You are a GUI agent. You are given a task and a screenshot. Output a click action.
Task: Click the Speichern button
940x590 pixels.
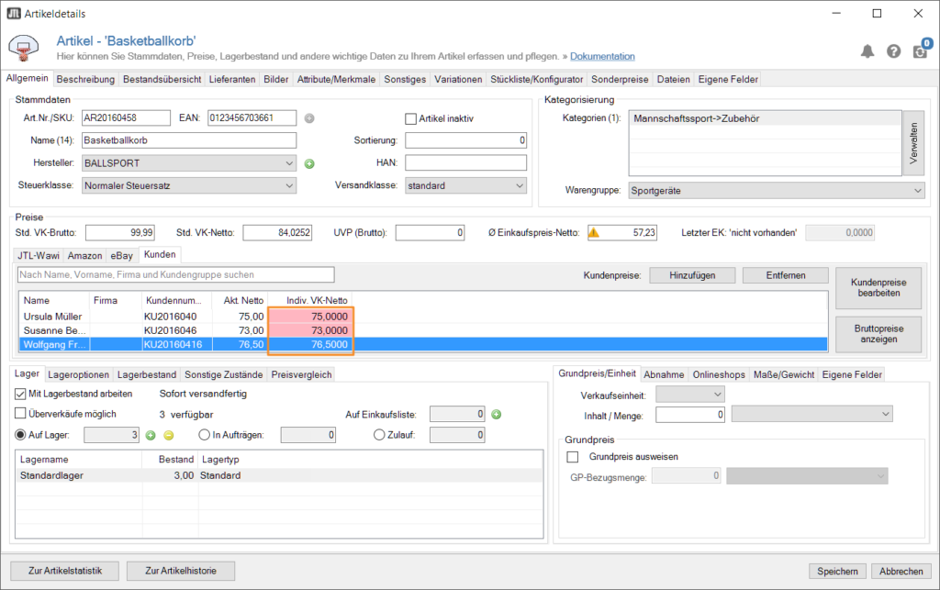[837, 571]
